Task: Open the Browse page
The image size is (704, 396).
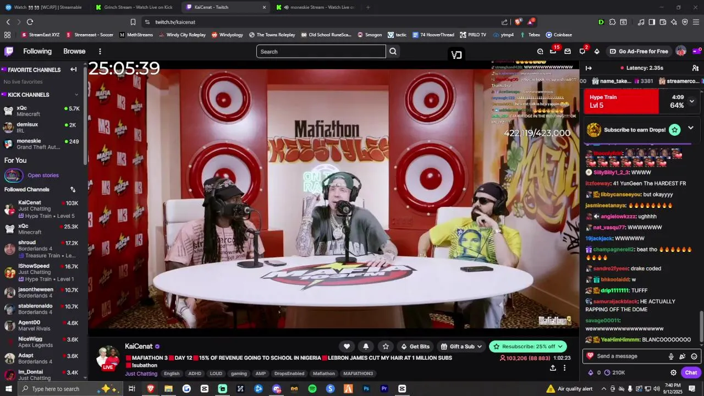Action: 74,51
